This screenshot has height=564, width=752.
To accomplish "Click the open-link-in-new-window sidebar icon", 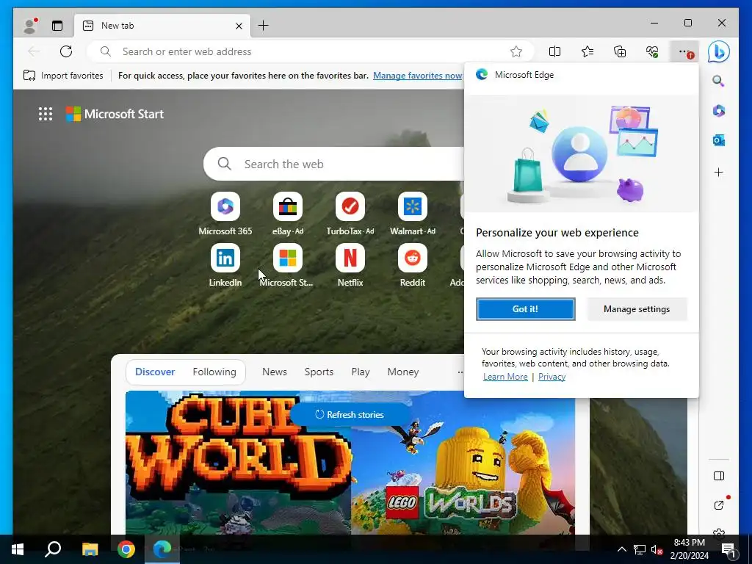I will [x=718, y=505].
